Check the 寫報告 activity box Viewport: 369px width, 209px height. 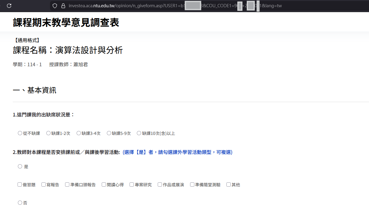tap(44, 185)
